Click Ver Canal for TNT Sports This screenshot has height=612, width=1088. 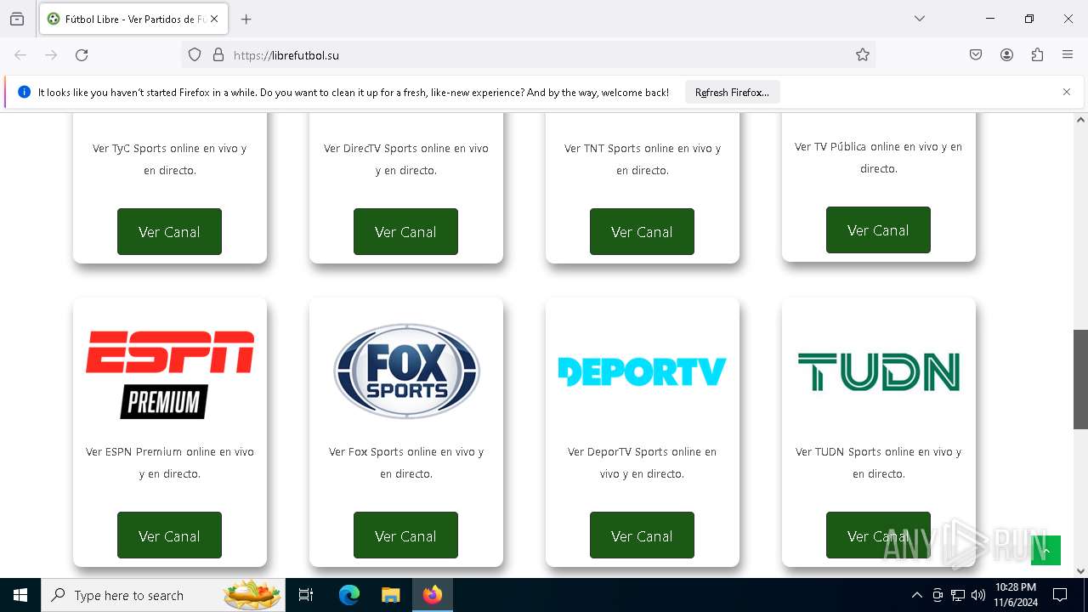click(642, 232)
